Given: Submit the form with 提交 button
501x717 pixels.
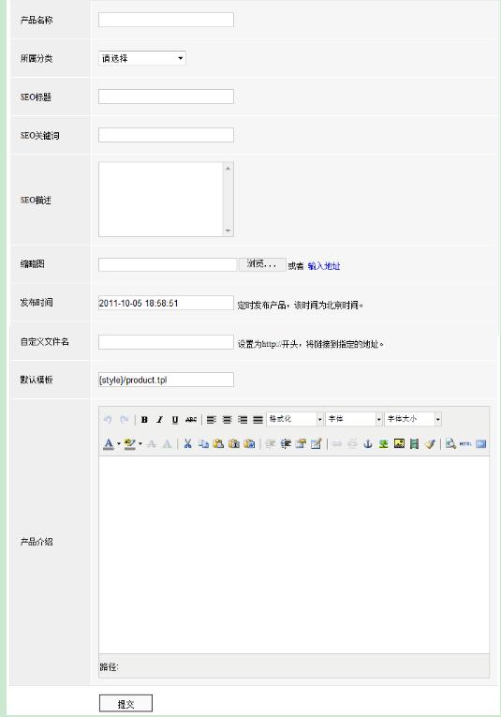Looking at the screenshot, I should click(x=125, y=704).
